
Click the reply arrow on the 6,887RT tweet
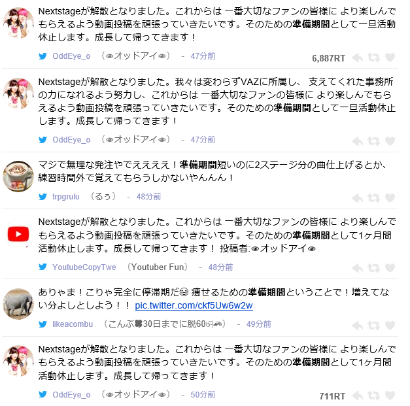358,58
